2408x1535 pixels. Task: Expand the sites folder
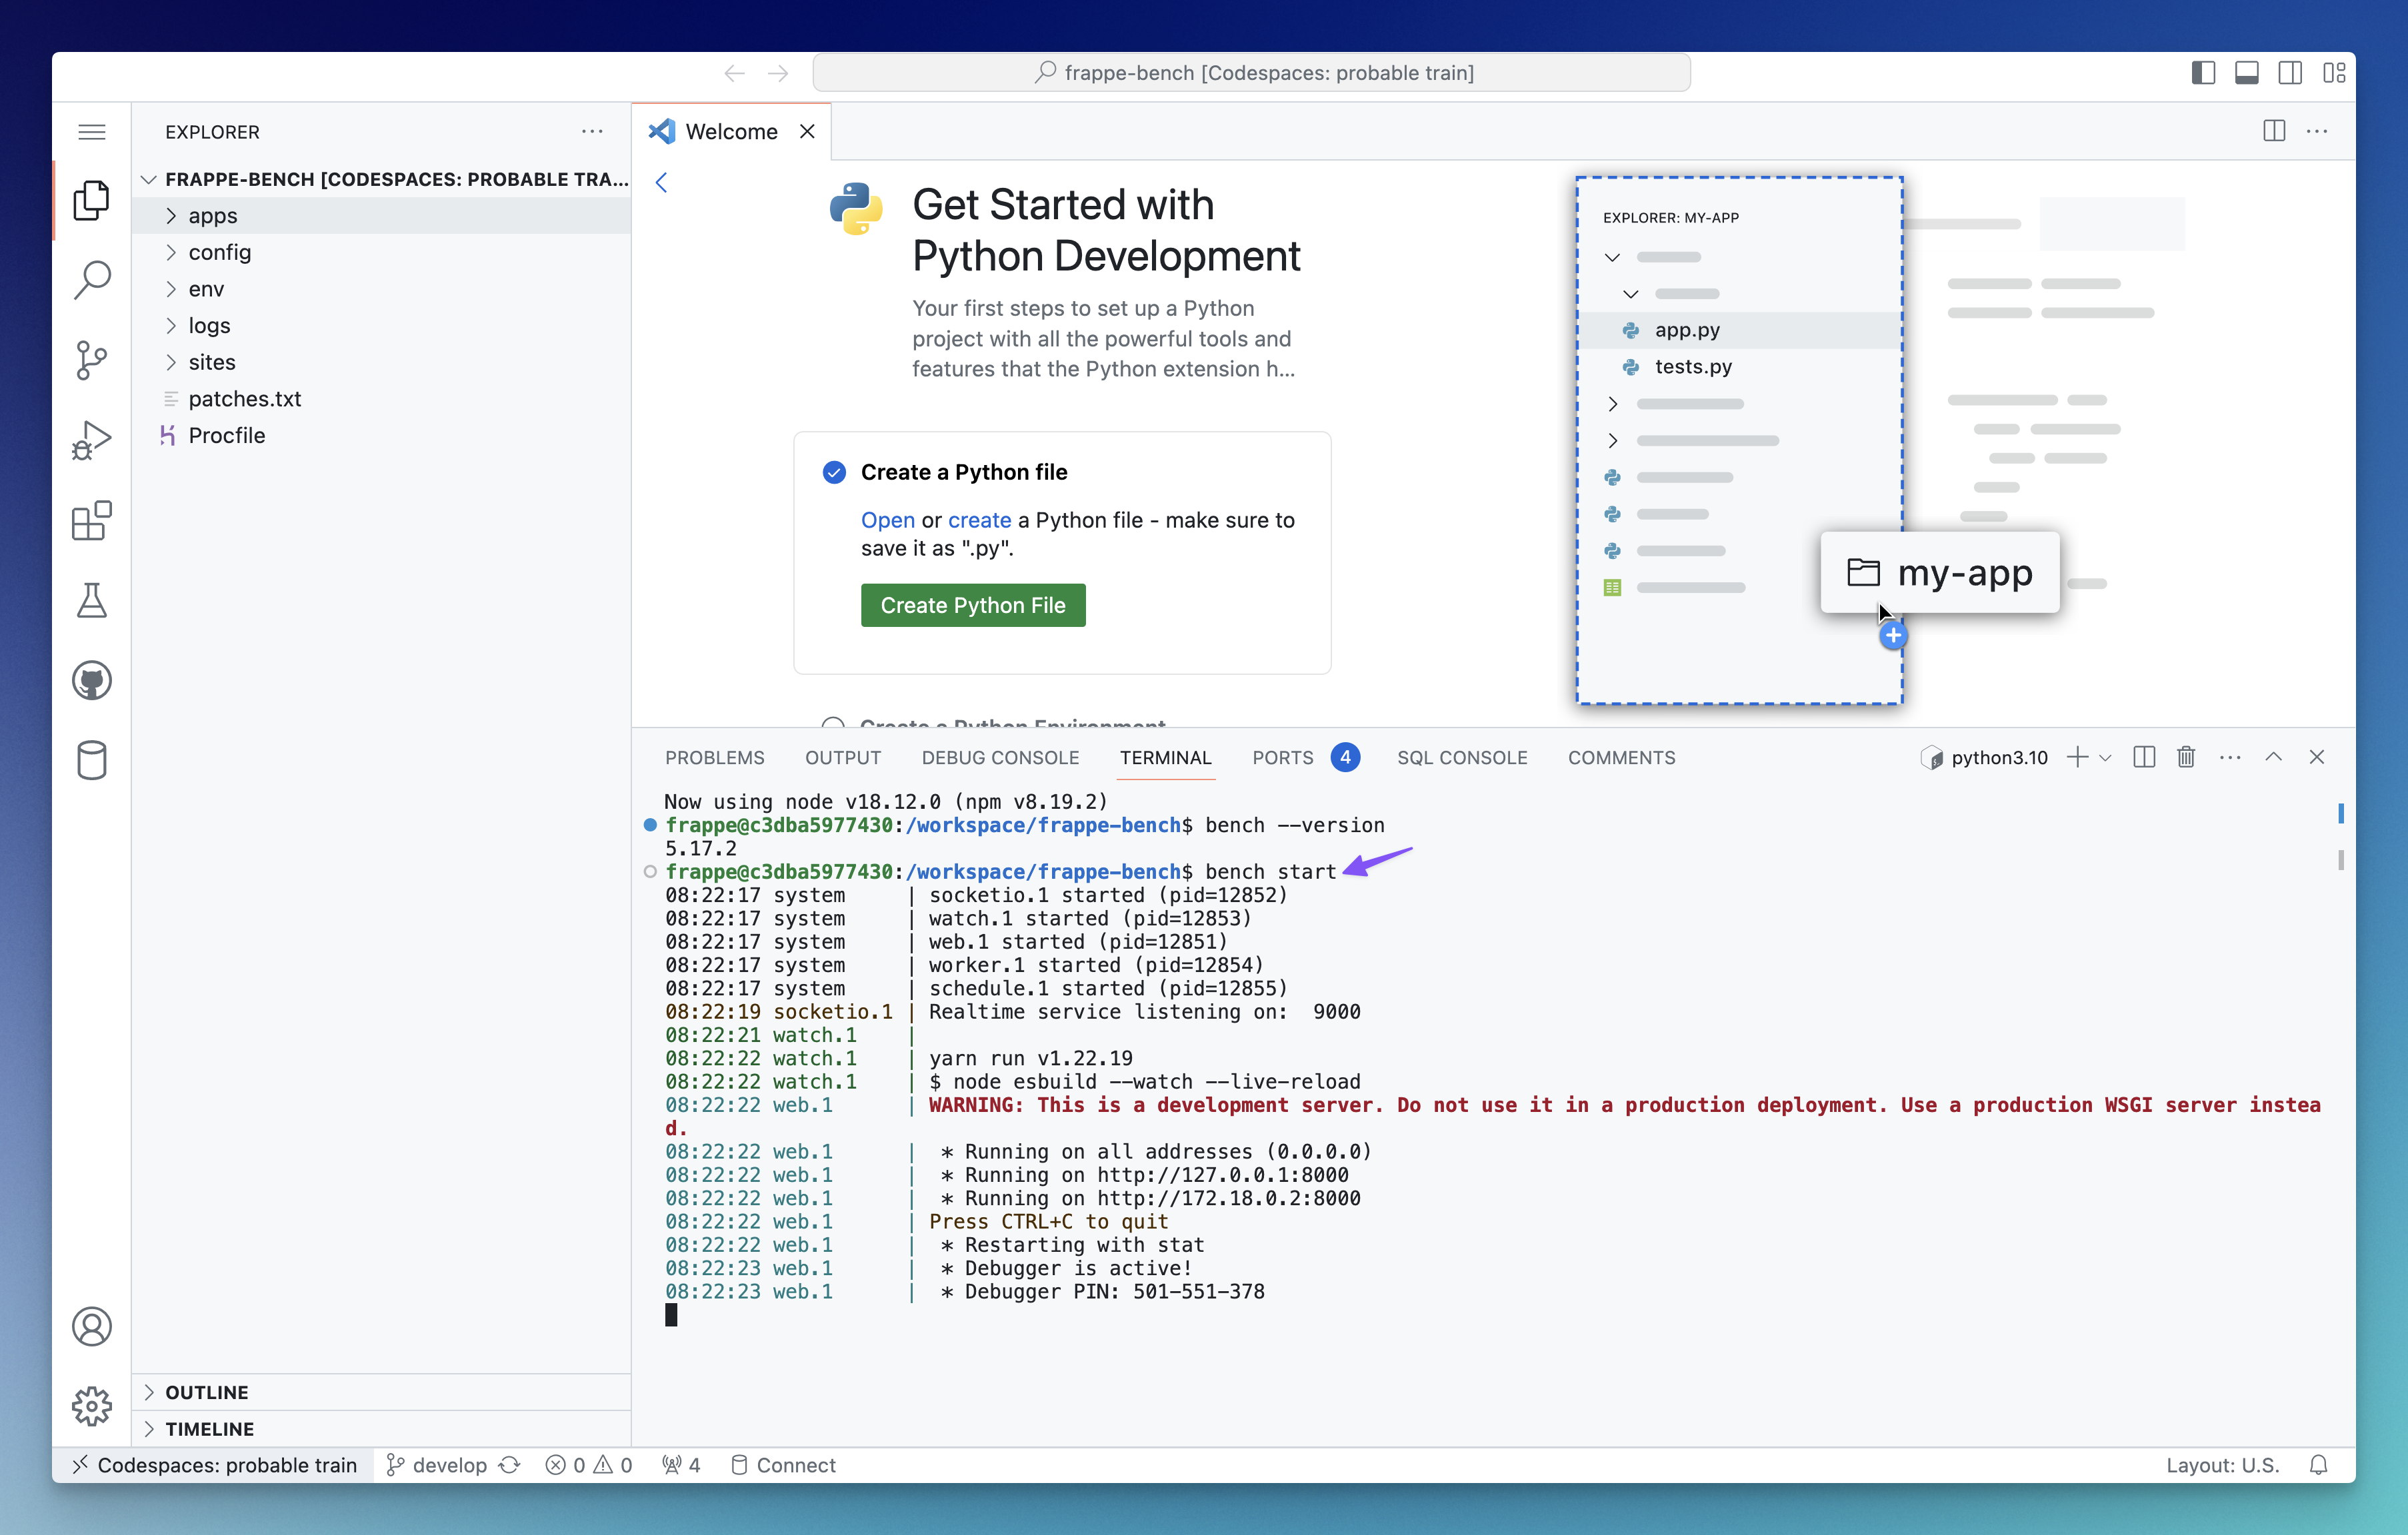pyautogui.click(x=381, y=362)
